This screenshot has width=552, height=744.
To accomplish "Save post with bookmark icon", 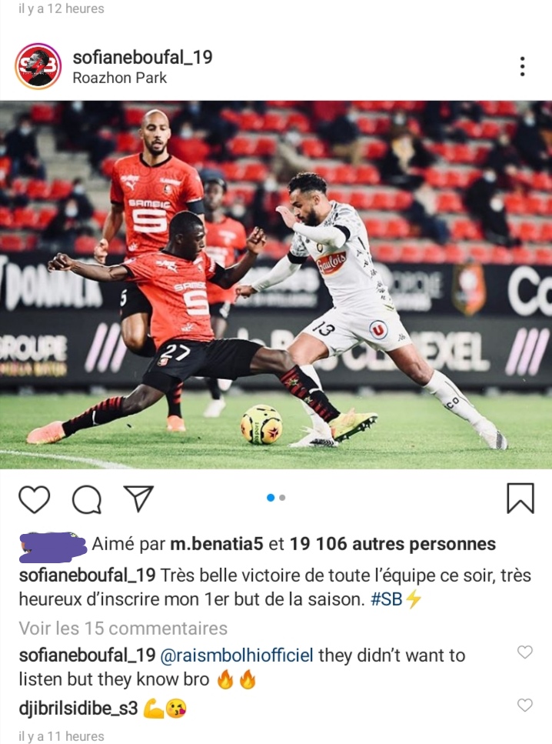I will coord(520,499).
